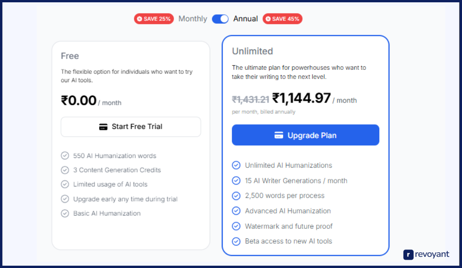
Task: Click the Upgrade Plan button
Action: [305, 135]
